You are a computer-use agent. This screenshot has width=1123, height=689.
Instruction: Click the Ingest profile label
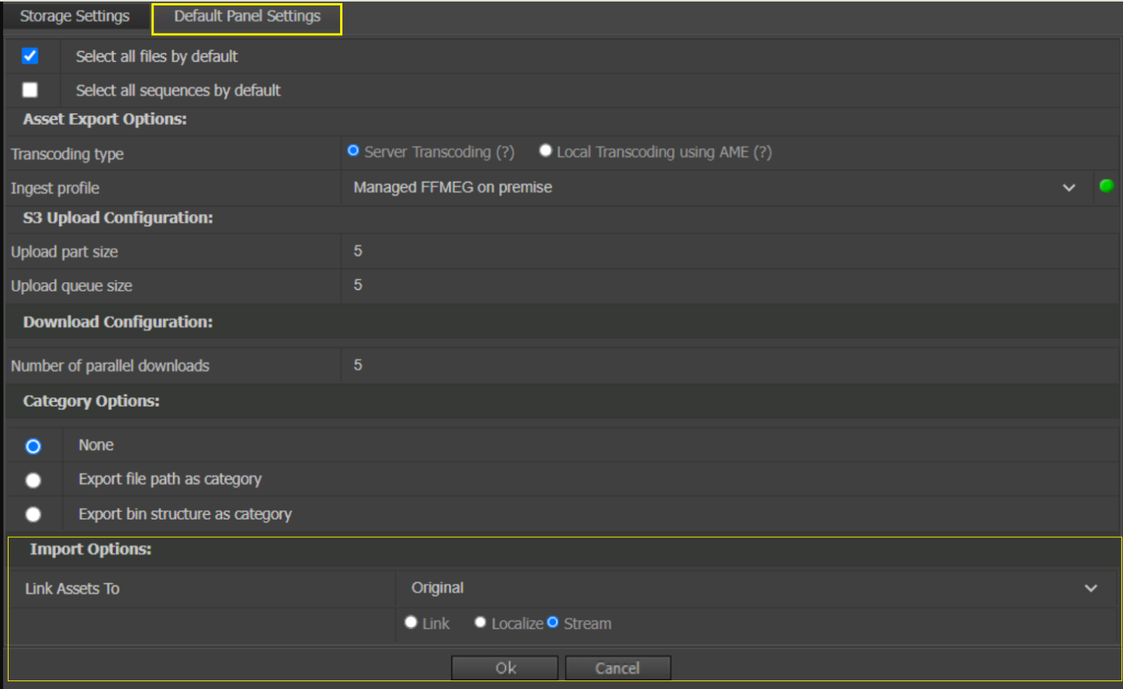[x=55, y=188]
